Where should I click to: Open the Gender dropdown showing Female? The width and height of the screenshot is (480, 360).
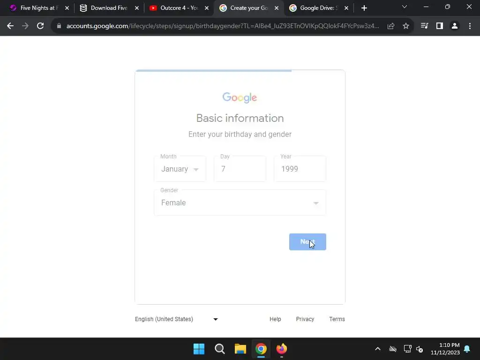[x=240, y=202]
